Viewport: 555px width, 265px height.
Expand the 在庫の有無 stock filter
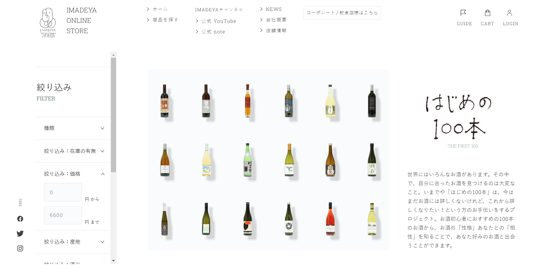(73, 151)
